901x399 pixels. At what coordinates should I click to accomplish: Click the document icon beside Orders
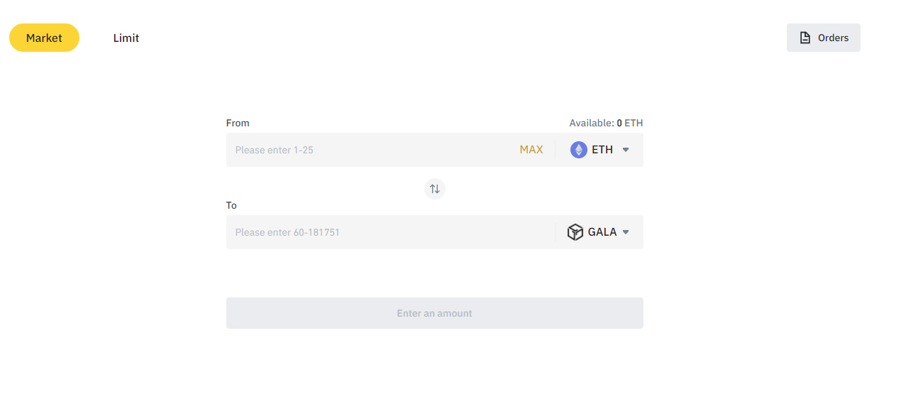[805, 38]
